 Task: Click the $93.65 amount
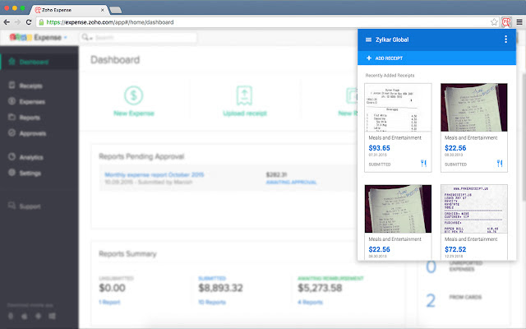(x=379, y=148)
